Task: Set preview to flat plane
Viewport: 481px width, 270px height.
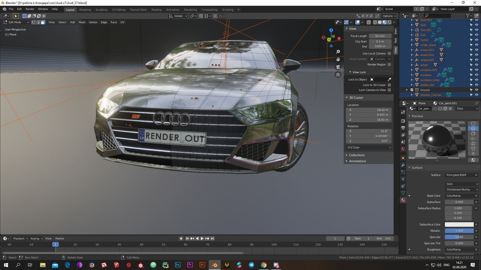Action: (473, 123)
